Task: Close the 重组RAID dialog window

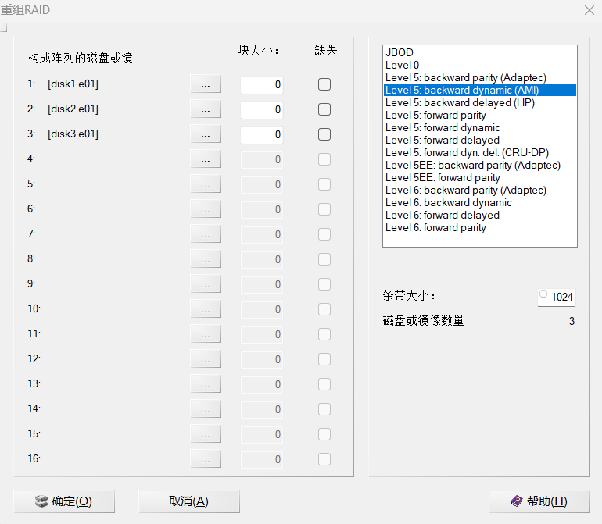Action: point(589,10)
